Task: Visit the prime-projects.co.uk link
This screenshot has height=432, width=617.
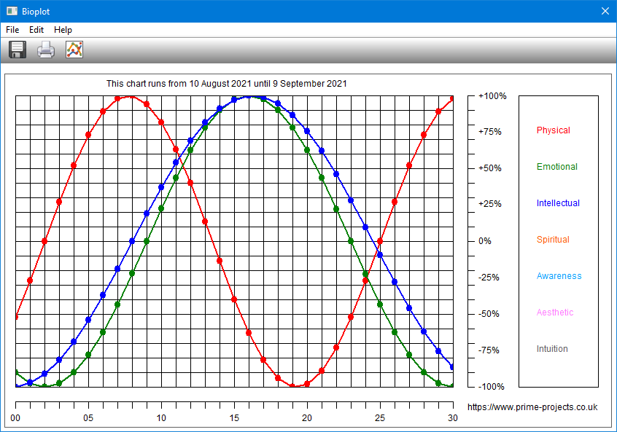Action: [x=532, y=407]
